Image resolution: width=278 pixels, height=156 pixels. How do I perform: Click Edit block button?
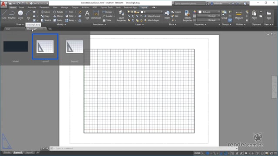pyautogui.click(x=175, y=16)
